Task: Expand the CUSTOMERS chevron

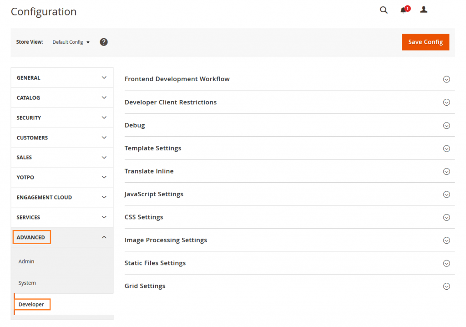Action: [104, 138]
